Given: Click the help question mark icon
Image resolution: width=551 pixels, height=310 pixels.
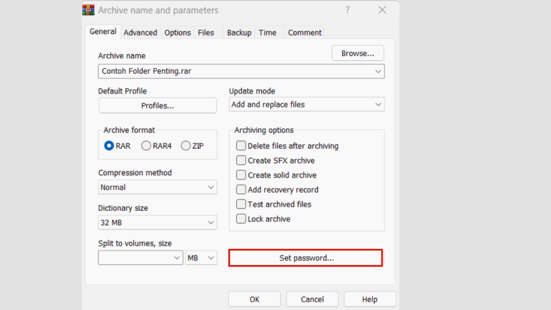Looking at the screenshot, I should click(x=348, y=10).
